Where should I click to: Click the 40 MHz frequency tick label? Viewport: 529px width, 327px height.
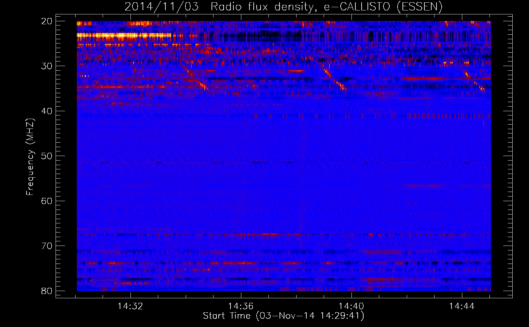tap(47, 111)
